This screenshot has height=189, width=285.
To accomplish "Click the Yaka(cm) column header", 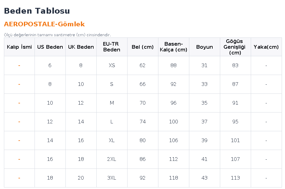I will point(266,47).
